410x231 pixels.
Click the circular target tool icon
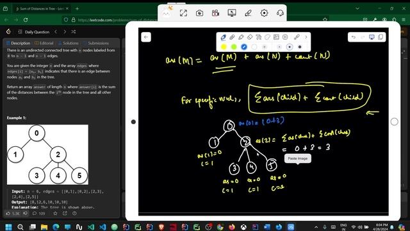(285, 37)
